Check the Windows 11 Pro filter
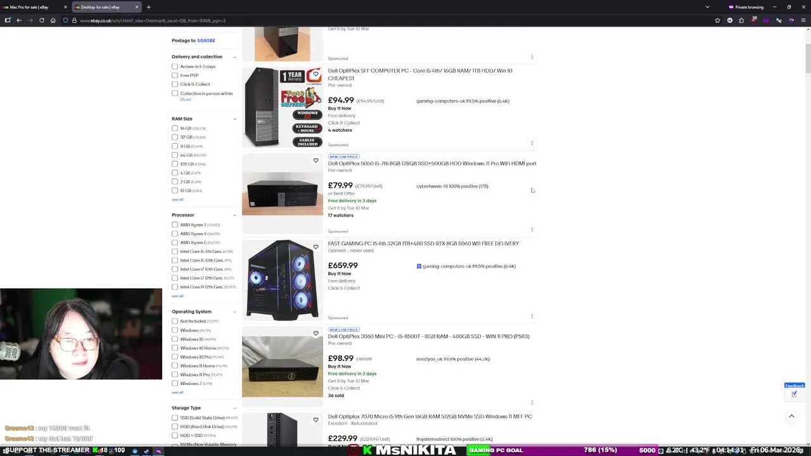This screenshot has width=811, height=456. [175, 374]
